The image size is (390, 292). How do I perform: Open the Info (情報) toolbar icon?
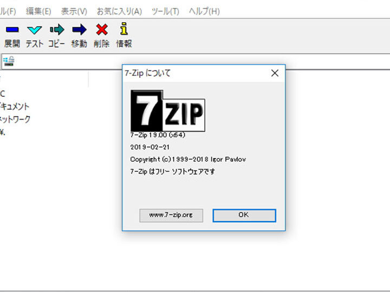pos(124,30)
